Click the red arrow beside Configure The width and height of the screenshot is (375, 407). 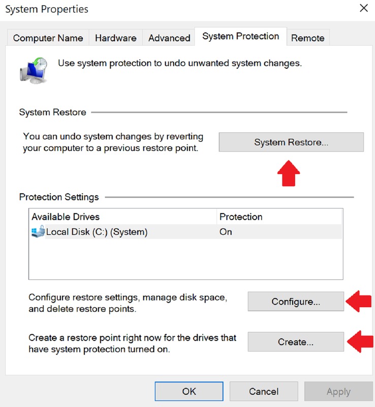(360, 301)
